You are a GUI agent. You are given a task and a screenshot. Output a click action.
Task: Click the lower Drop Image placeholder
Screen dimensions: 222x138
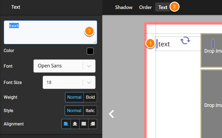[x=211, y=104]
